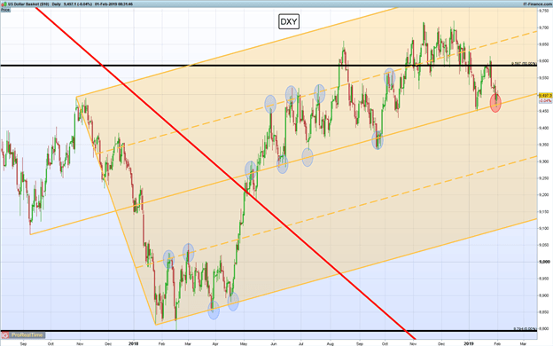This screenshot has height=346, width=553.
Task: Click the red percentage change tag on price axis
Action: 545,101
